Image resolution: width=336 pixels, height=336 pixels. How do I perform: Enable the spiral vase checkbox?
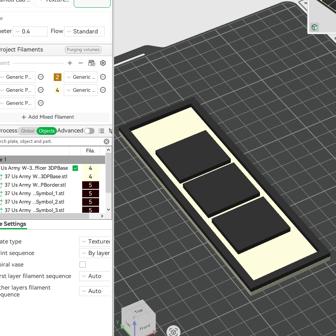click(83, 265)
